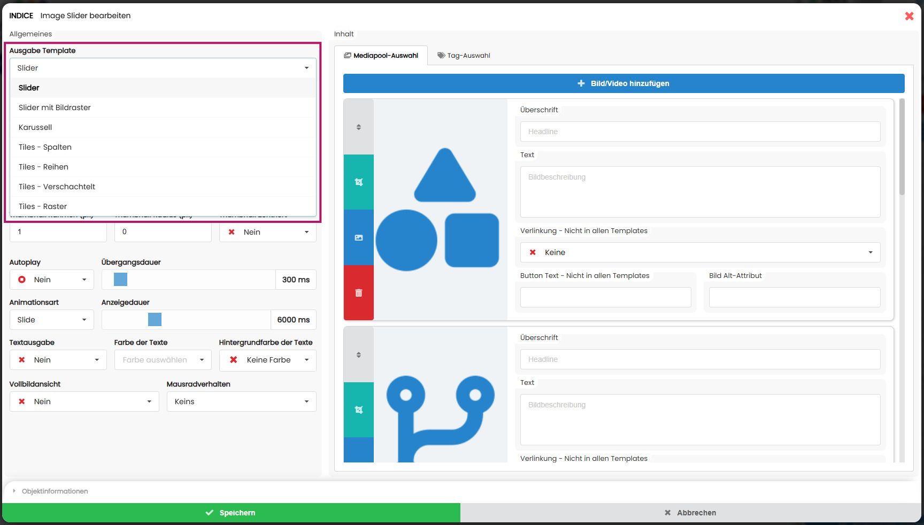Screen dimensions: 924x525
Task: Click crop icon on first image
Action: coord(359,182)
